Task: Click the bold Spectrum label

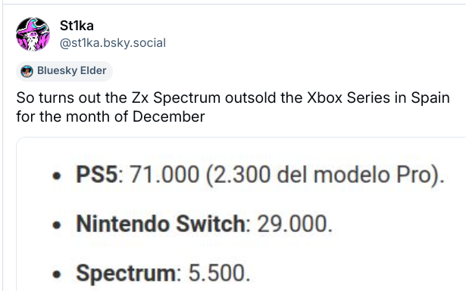Action: tap(126, 273)
